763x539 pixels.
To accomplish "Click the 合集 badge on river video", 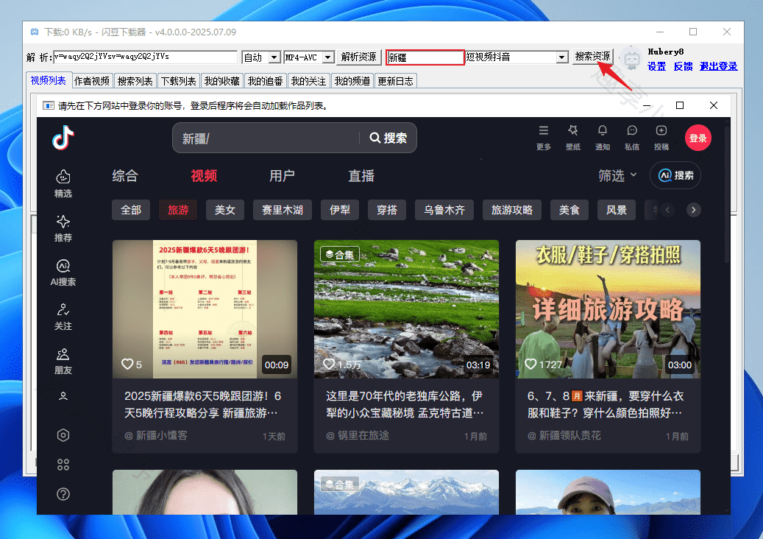I will (x=340, y=254).
